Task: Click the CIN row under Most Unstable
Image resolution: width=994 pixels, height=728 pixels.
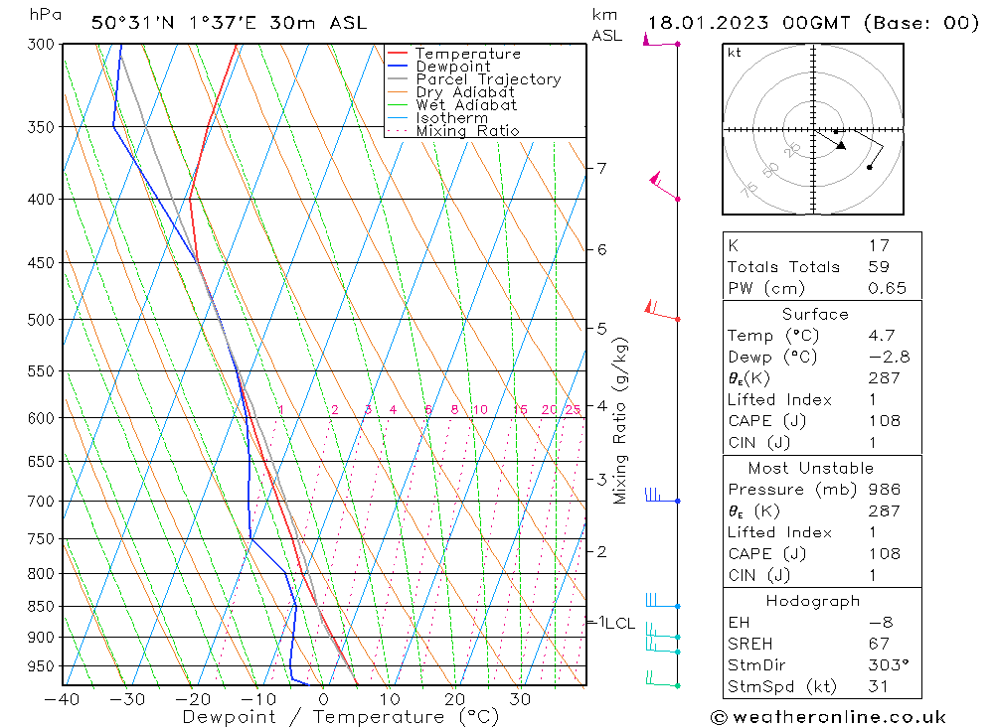Action: tap(822, 575)
